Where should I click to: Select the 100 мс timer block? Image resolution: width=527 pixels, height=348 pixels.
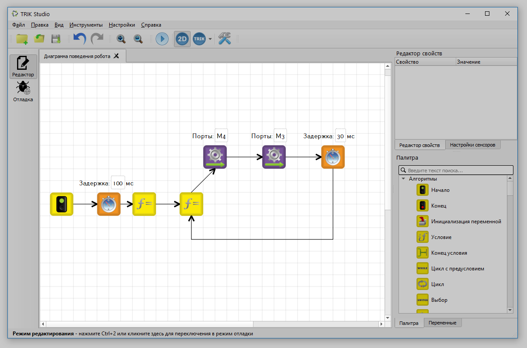coord(109,204)
